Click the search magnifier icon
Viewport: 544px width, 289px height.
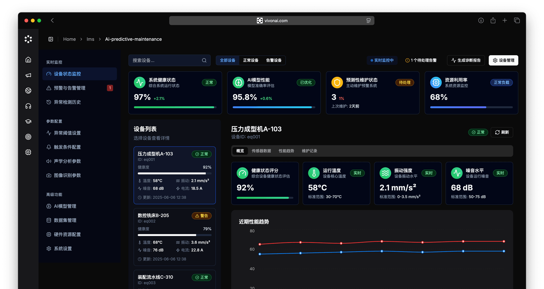(204, 60)
